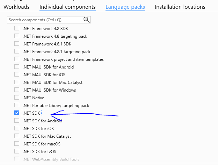Tick .NET MAUI SDK for Mac Catalyst

point(17,82)
